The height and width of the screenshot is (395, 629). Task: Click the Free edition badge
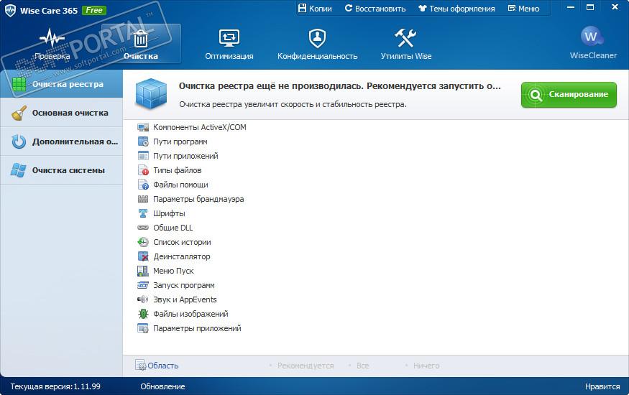pyautogui.click(x=94, y=11)
